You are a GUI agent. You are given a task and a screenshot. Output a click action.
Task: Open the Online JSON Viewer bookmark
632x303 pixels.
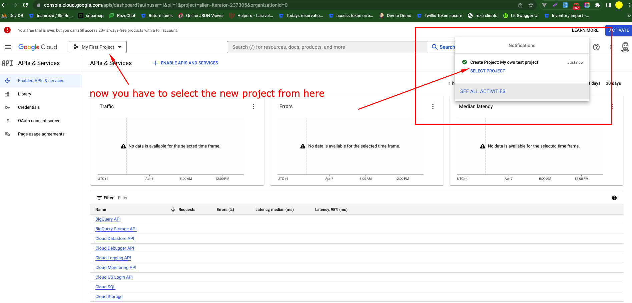coord(201,16)
